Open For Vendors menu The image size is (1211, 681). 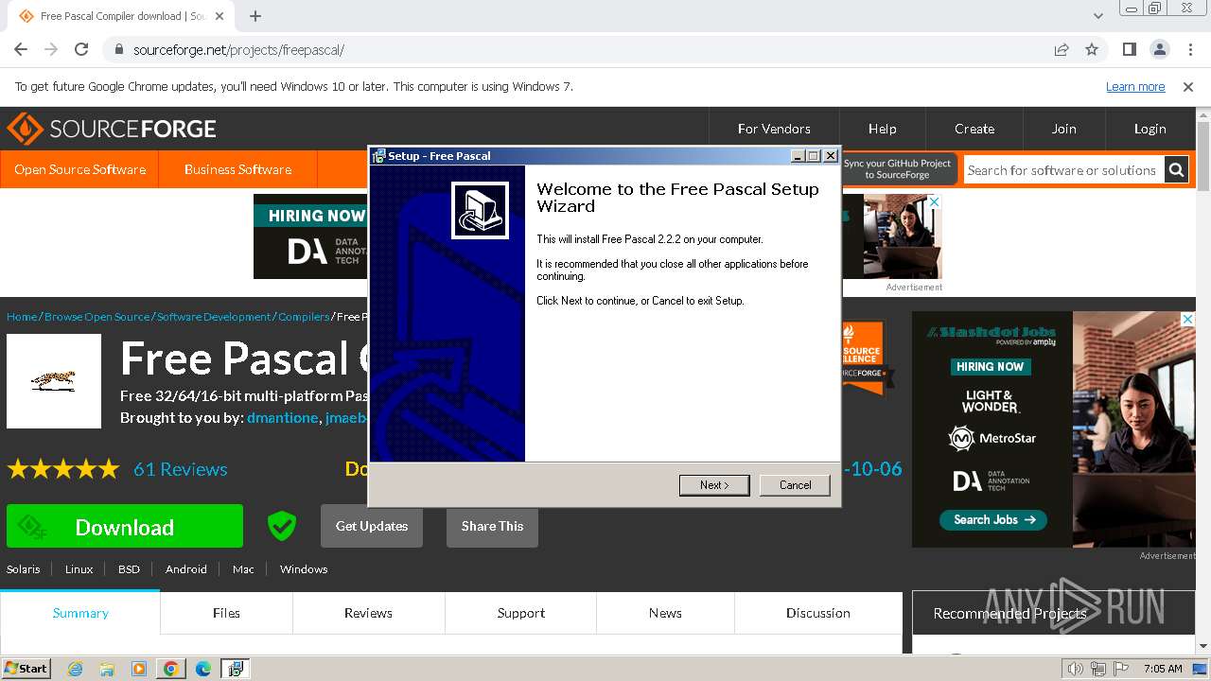tap(774, 129)
